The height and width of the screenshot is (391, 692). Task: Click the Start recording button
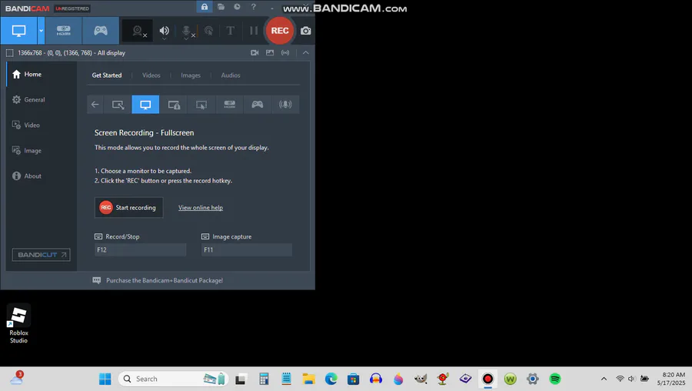pos(129,208)
